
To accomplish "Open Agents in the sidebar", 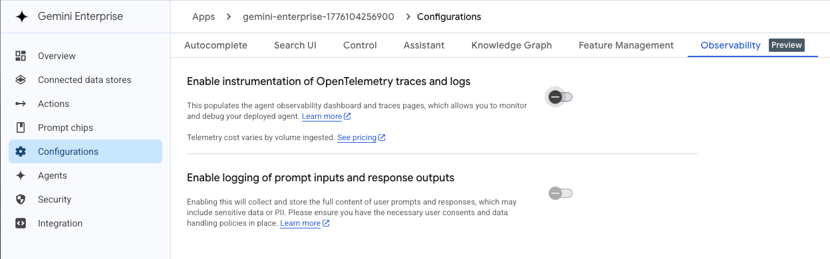I will pos(85,175).
